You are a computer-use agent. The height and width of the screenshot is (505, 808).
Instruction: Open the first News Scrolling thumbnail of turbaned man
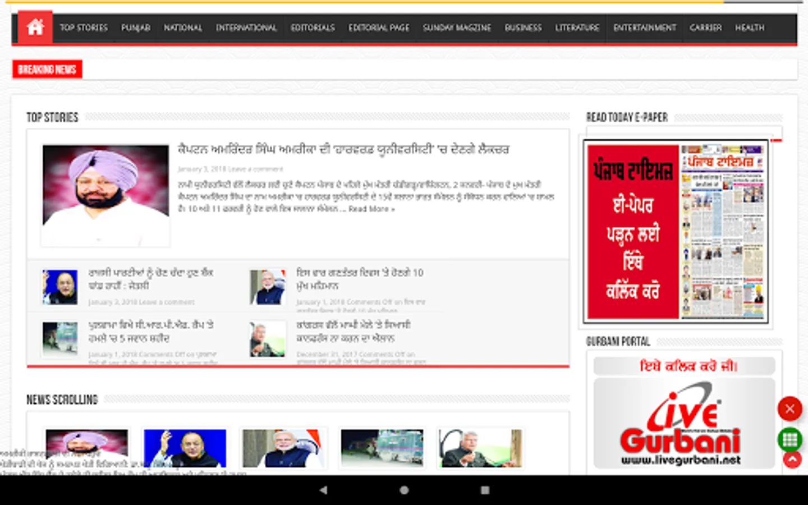[86, 448]
